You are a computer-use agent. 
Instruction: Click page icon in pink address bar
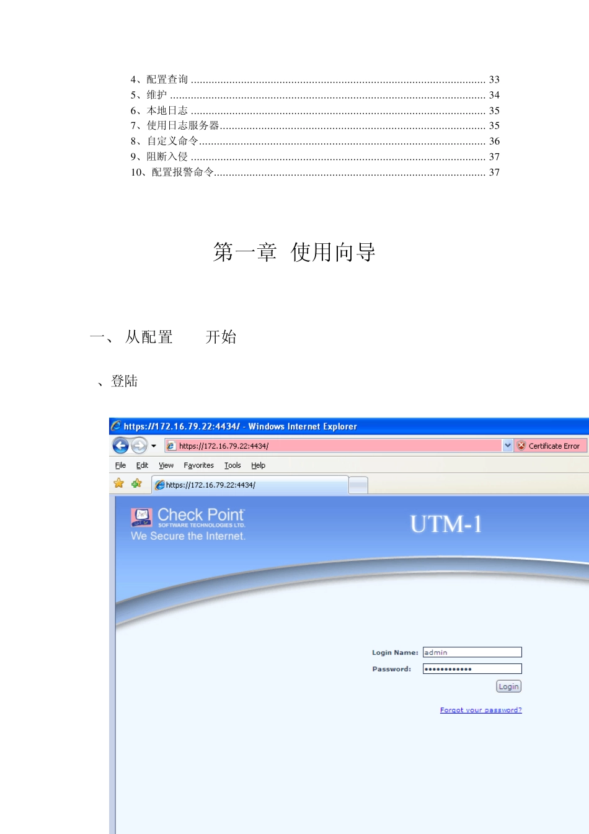coord(171,446)
